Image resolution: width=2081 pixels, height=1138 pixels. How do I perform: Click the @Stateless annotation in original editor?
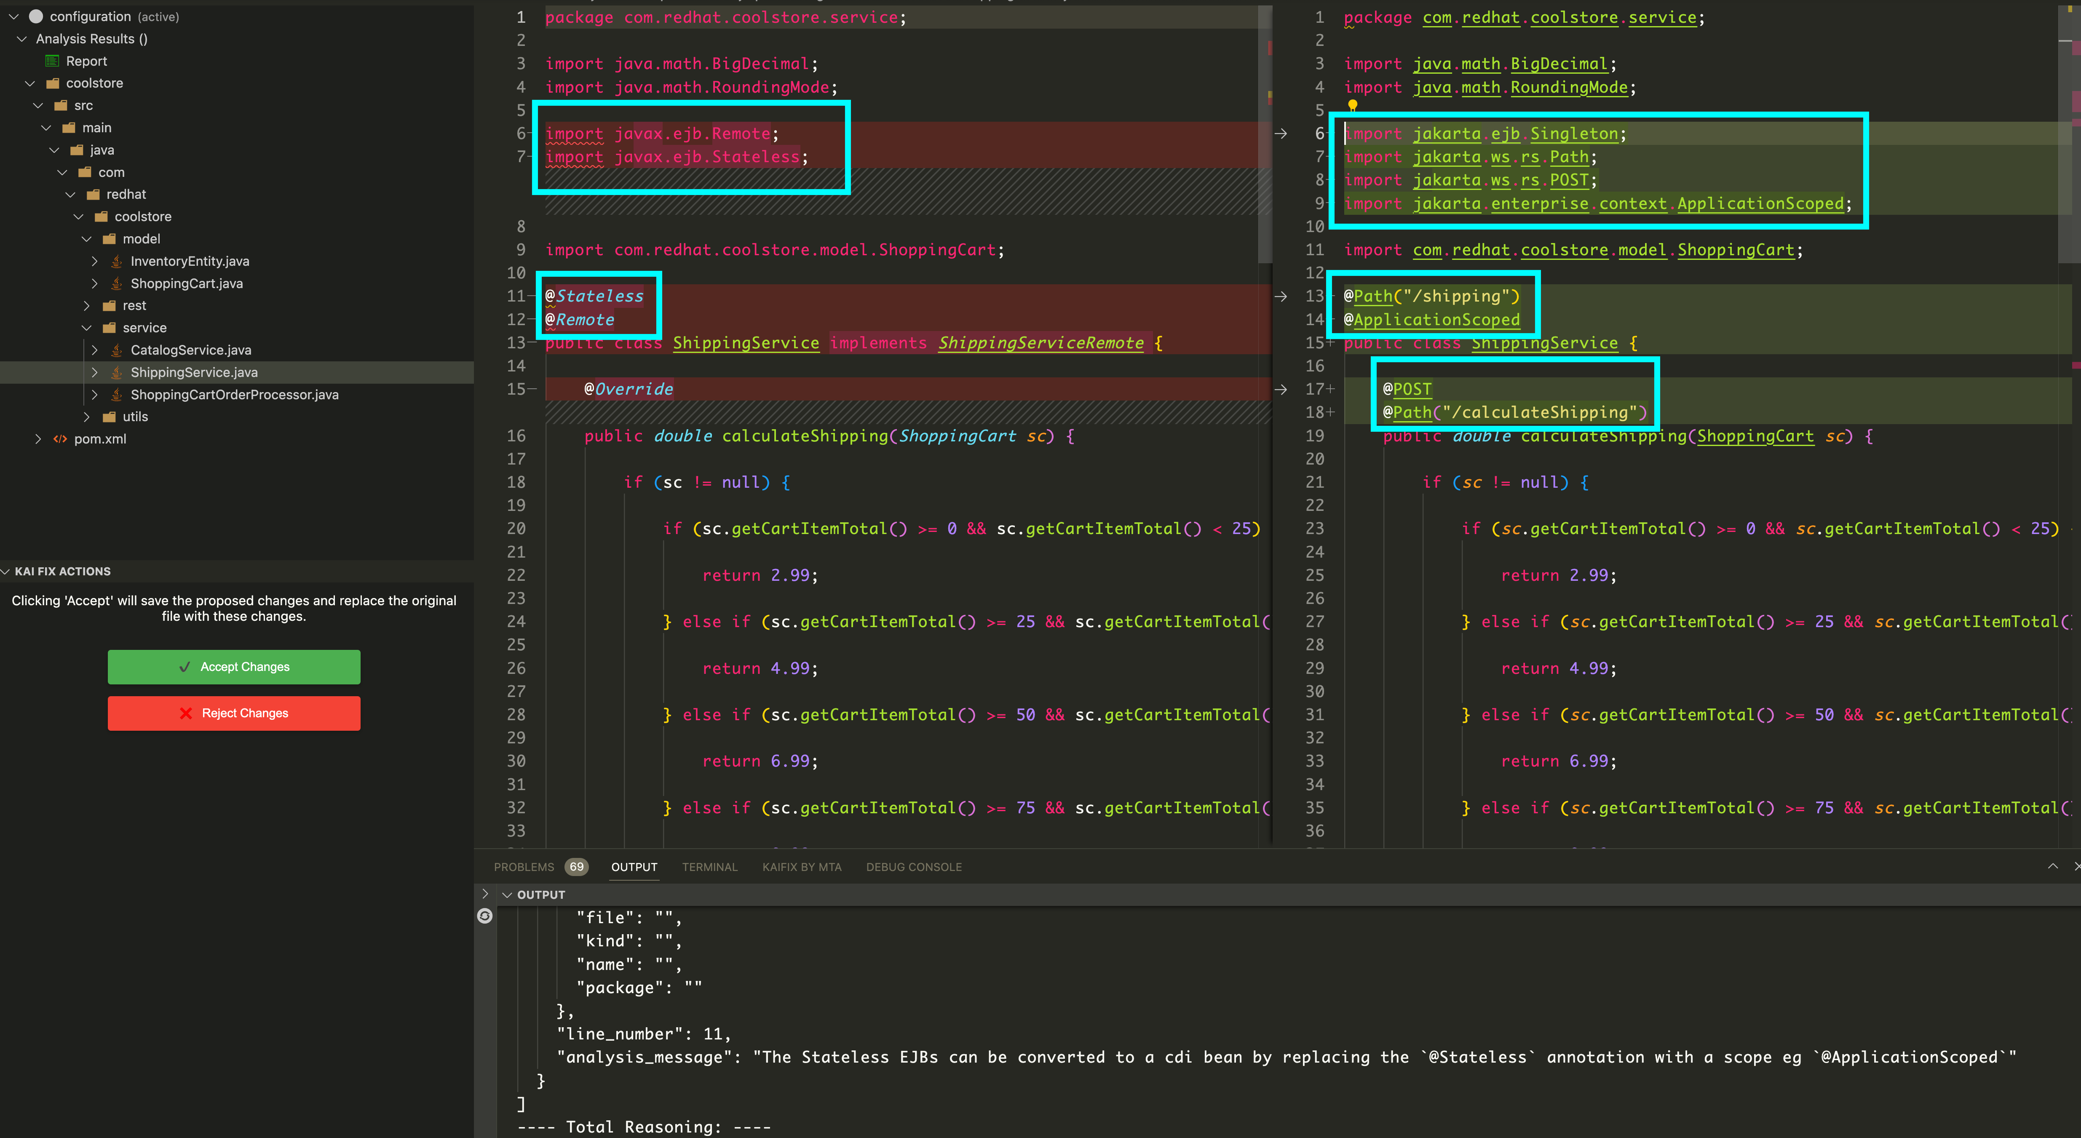[594, 297]
